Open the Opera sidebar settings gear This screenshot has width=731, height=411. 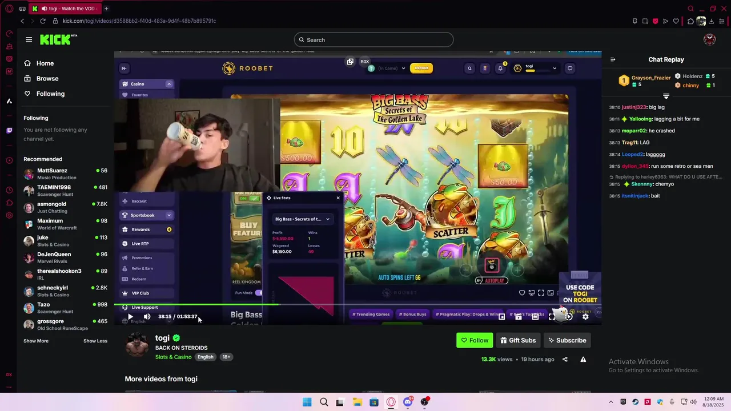[x=9, y=215]
